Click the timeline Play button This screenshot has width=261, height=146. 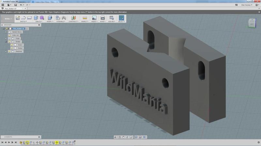[12, 142]
